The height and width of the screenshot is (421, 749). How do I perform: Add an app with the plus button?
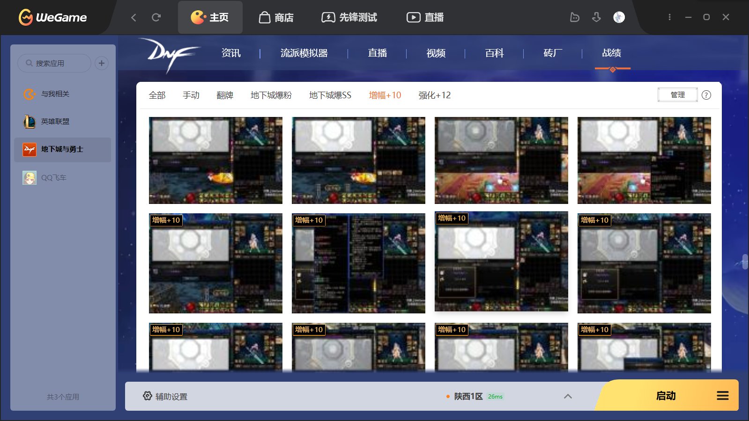click(102, 63)
